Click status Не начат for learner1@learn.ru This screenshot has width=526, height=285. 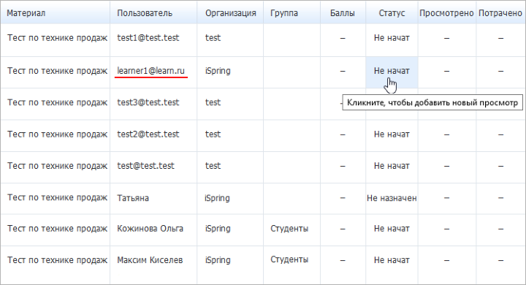pyautogui.click(x=392, y=71)
